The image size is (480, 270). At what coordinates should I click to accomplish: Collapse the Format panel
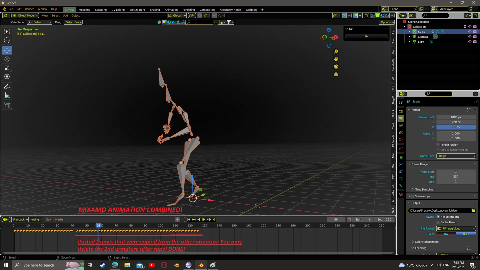[x=409, y=110]
